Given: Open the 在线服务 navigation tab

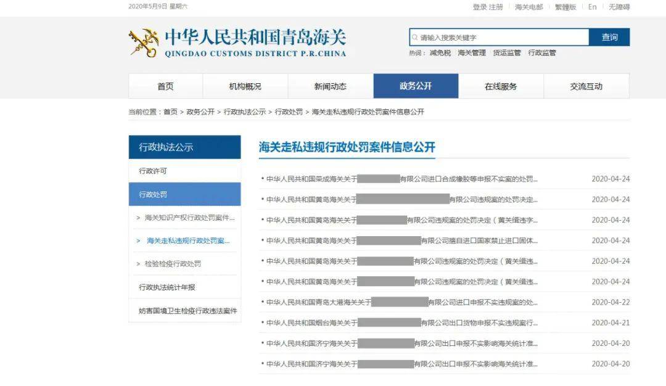Looking at the screenshot, I should coord(501,86).
